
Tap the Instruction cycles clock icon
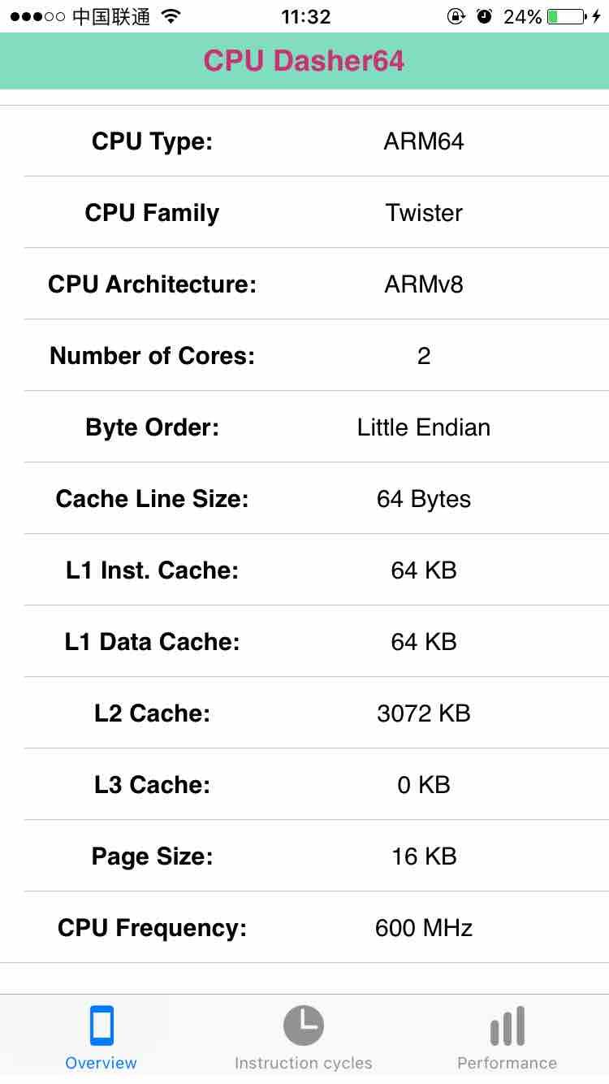click(x=304, y=1025)
